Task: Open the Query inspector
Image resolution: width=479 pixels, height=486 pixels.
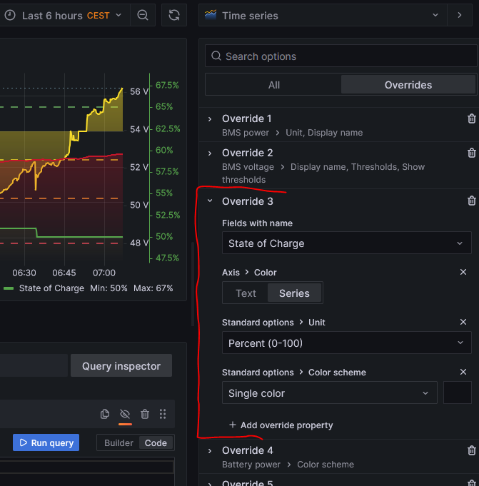Action: coord(121,366)
